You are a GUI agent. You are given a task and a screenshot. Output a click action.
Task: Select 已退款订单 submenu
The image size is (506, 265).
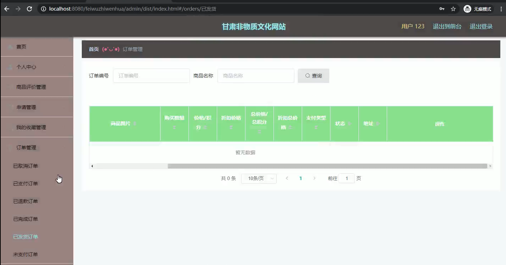(x=37, y=201)
